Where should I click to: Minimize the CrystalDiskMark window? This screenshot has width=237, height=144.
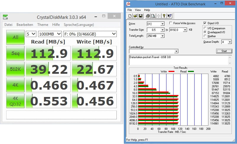tap(96, 16)
